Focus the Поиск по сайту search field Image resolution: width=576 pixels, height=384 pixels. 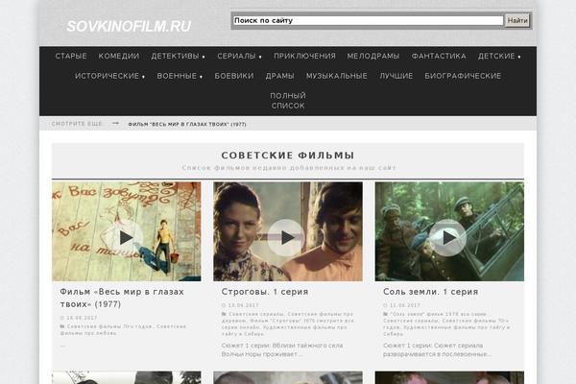368,20
